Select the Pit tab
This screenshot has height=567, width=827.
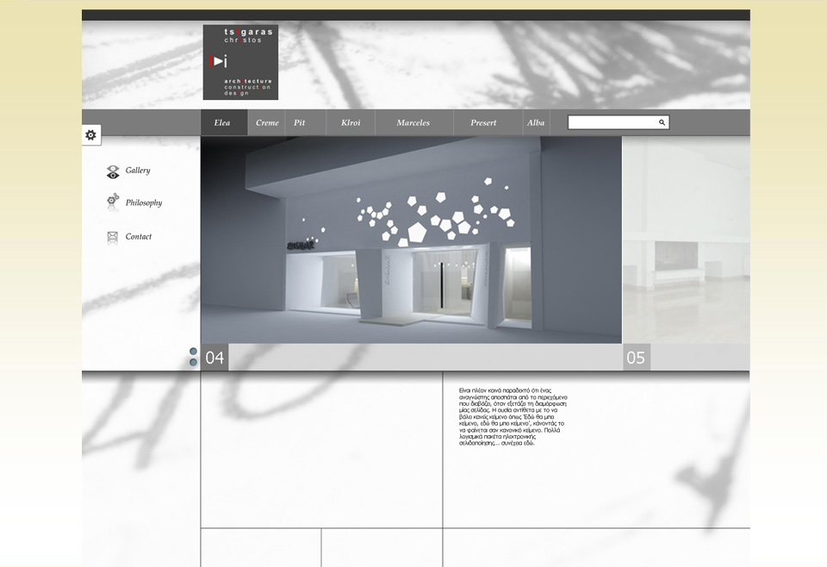click(x=300, y=122)
